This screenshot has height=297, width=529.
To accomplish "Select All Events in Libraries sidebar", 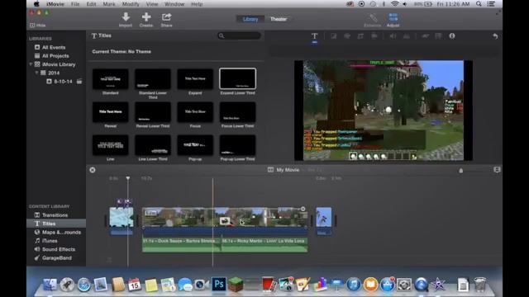I will [x=54, y=48].
